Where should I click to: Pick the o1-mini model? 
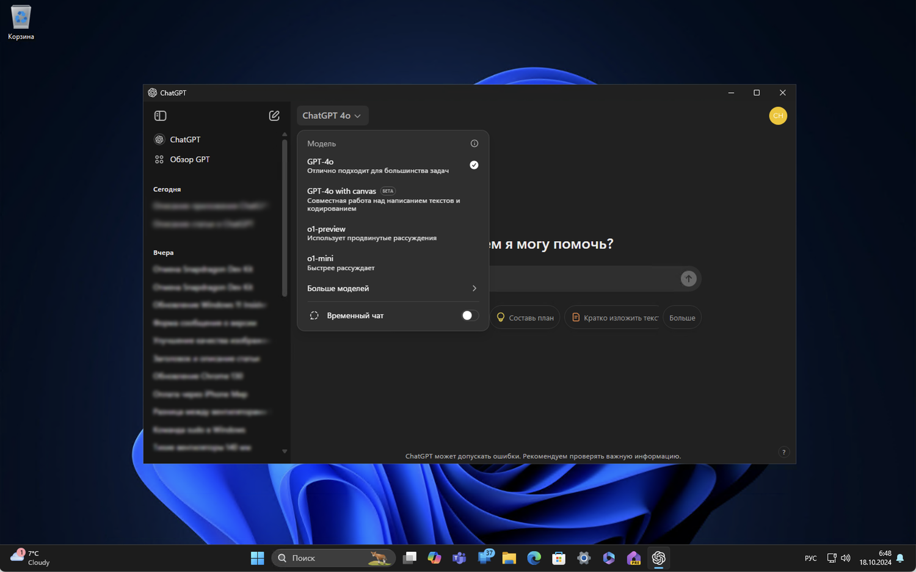pyautogui.click(x=393, y=262)
